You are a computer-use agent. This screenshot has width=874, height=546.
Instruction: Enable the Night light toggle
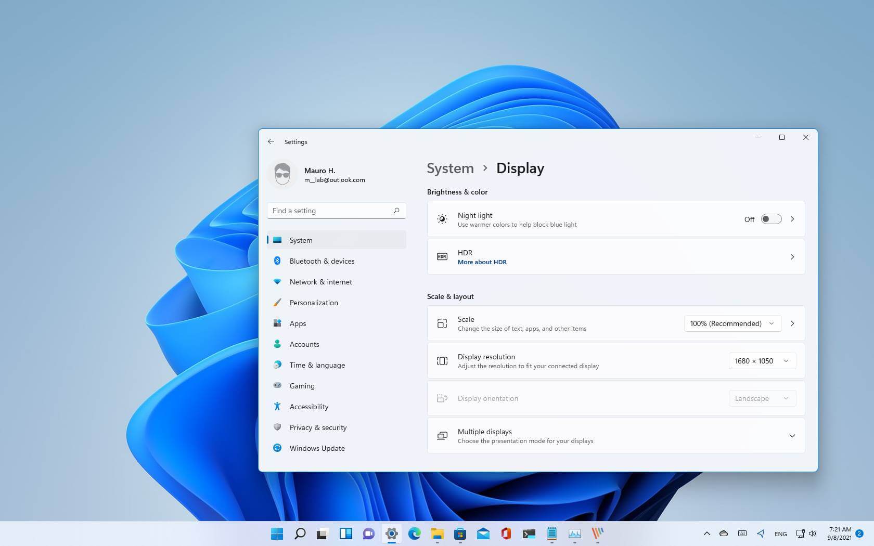pyautogui.click(x=771, y=219)
